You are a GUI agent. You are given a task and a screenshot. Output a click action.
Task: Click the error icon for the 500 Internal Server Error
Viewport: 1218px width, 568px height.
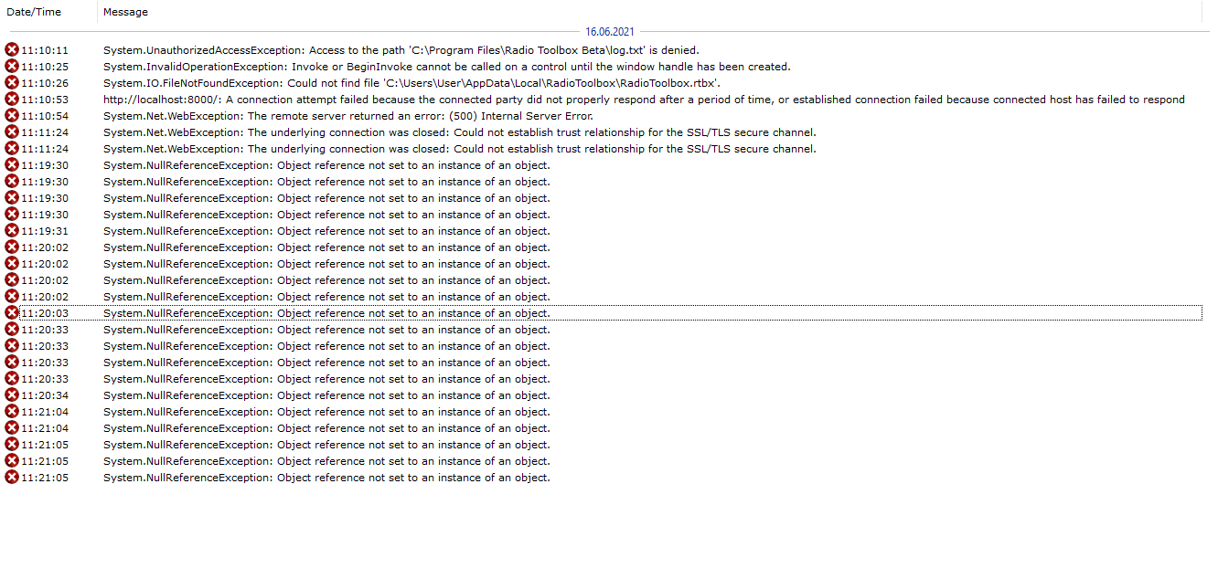pyautogui.click(x=12, y=115)
